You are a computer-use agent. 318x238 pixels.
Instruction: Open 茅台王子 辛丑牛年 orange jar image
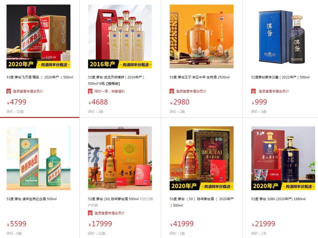click(x=202, y=36)
